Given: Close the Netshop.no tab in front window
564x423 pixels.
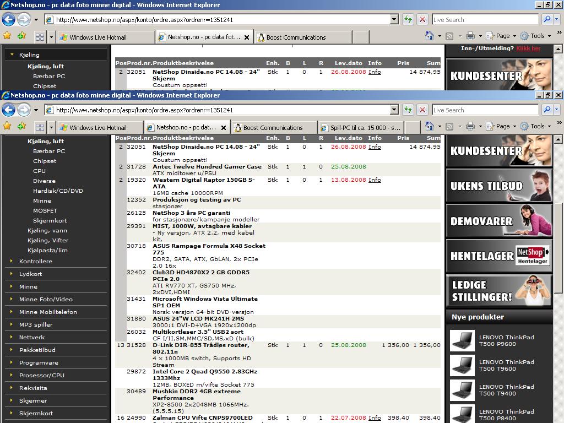Looking at the screenshot, I should [x=224, y=128].
